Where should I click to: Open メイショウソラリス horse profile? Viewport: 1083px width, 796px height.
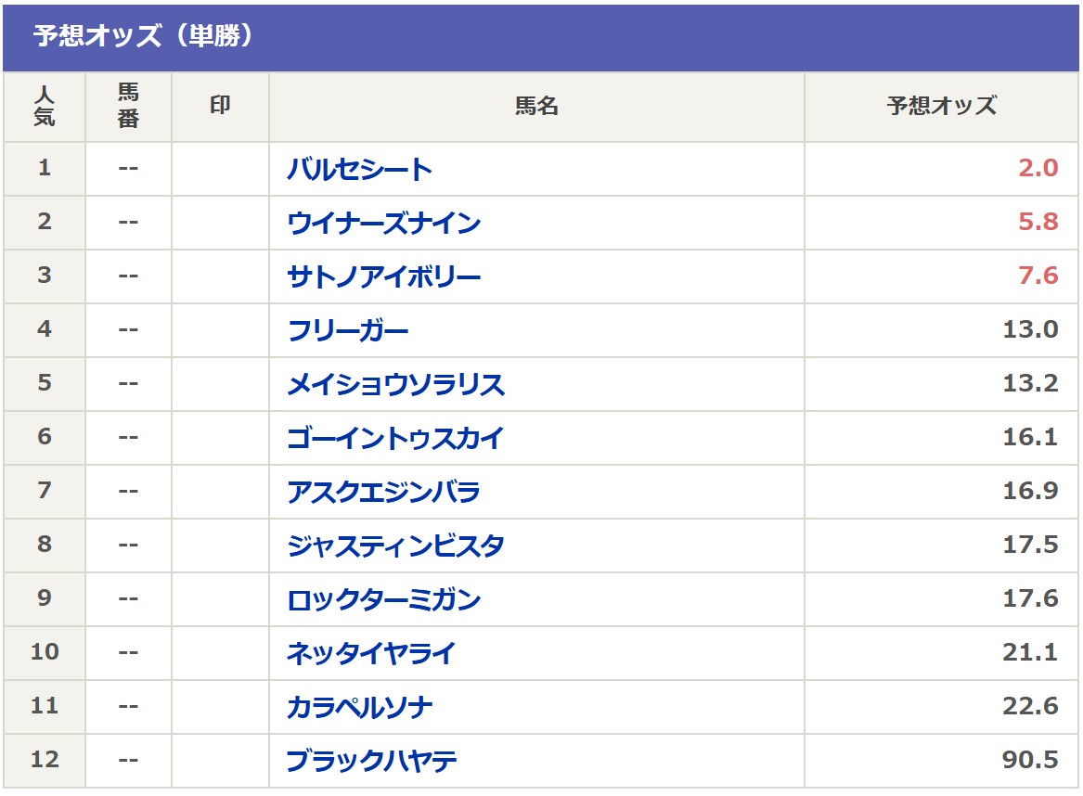(x=396, y=384)
